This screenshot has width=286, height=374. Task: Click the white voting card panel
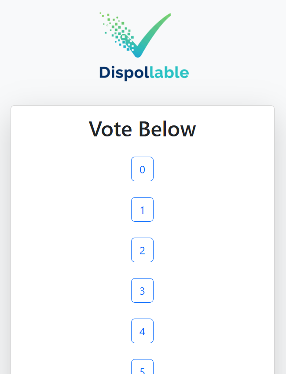click(x=57, y=220)
